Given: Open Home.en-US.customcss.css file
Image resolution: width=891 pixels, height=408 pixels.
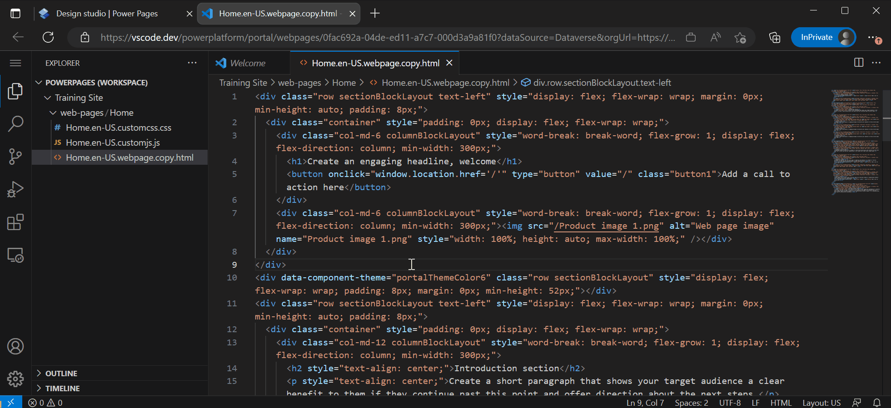Looking at the screenshot, I should (118, 128).
